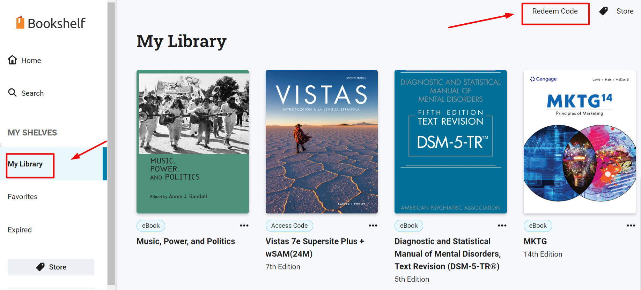Click the Diagnostic and Statistical Manual title
Viewport: 641px width, 290px height.
point(447,254)
